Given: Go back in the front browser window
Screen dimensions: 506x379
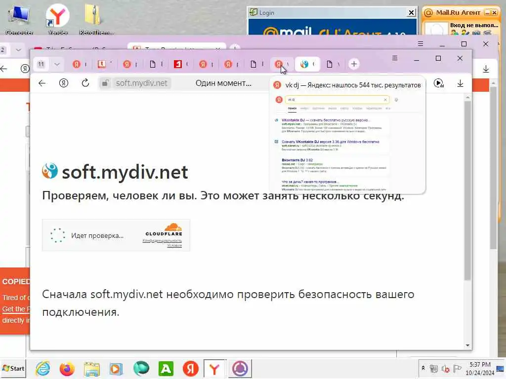Looking at the screenshot, I should [42, 83].
